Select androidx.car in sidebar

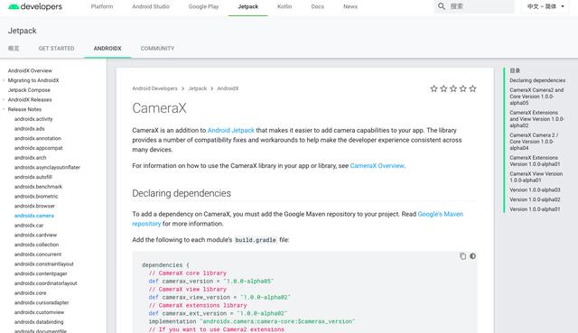point(29,225)
